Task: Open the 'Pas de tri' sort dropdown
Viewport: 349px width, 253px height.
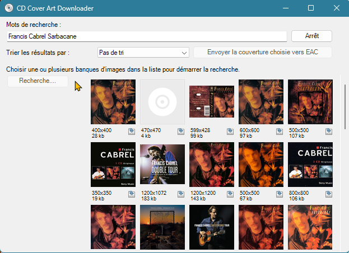Action: pyautogui.click(x=143, y=53)
